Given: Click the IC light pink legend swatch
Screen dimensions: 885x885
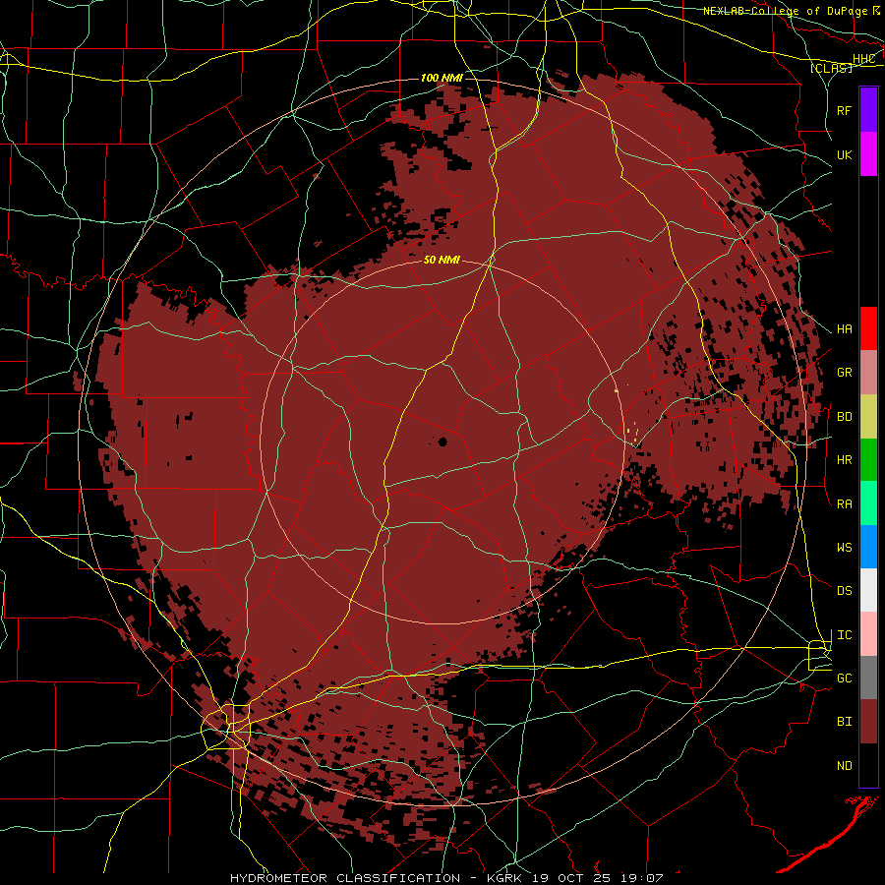Looking at the screenshot, I should (x=868, y=634).
